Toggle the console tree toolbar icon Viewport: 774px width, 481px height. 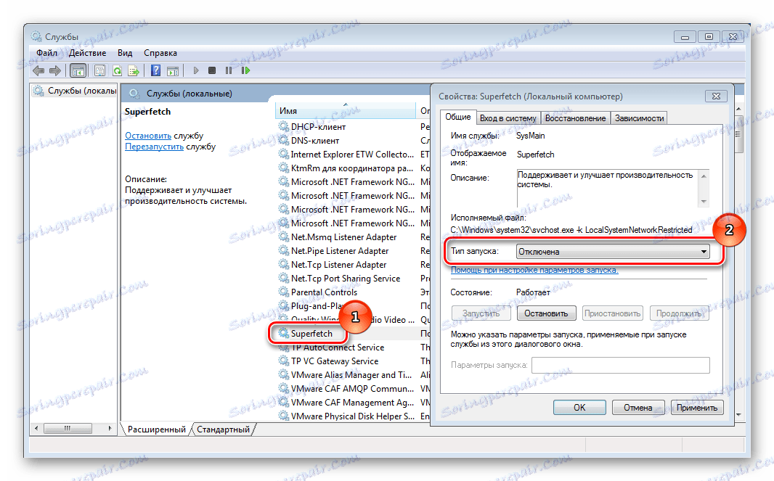(x=78, y=70)
